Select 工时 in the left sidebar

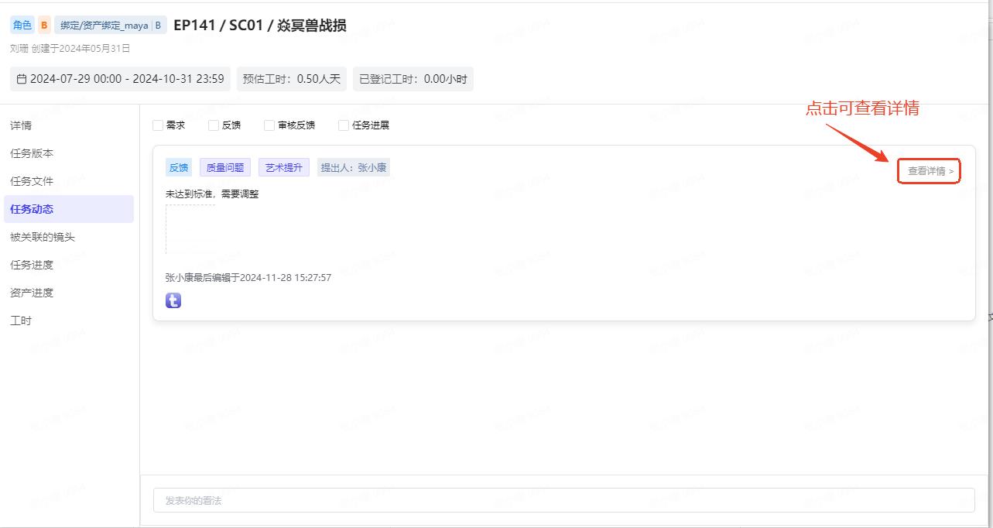pos(21,321)
